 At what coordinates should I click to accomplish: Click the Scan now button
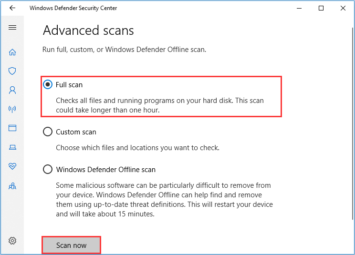coord(71,245)
